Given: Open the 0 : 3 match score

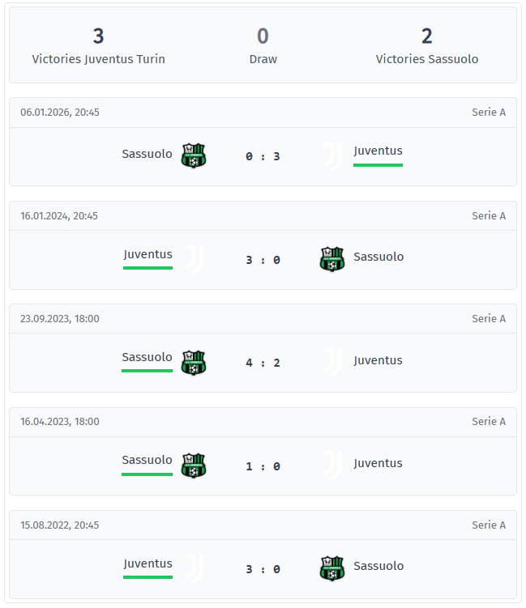Looking at the screenshot, I should click(x=263, y=156).
